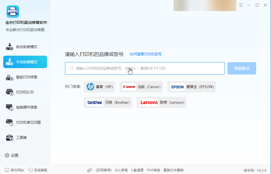Click the megaphone announcement icon

[x=90, y=170]
